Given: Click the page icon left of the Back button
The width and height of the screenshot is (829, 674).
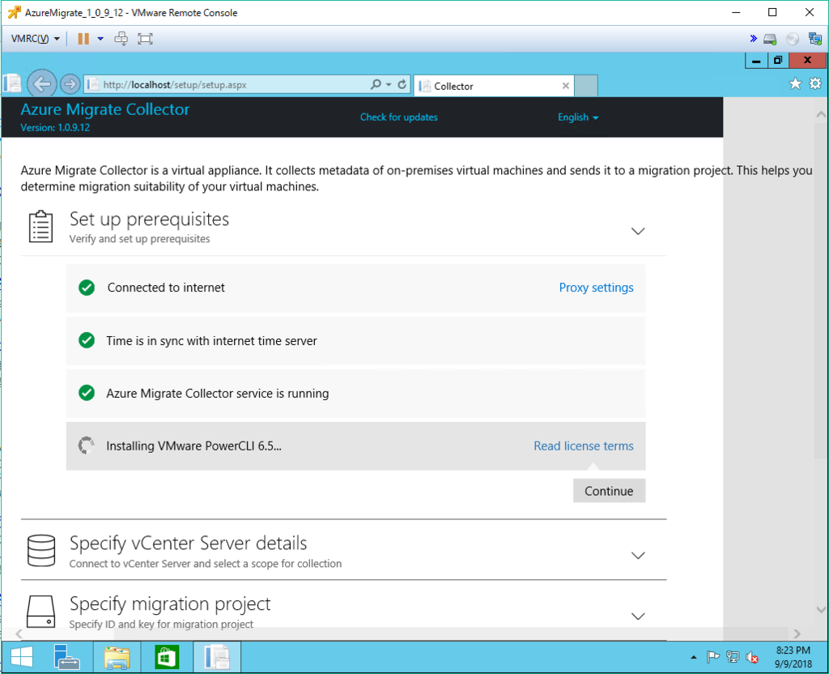Looking at the screenshot, I should [x=11, y=83].
